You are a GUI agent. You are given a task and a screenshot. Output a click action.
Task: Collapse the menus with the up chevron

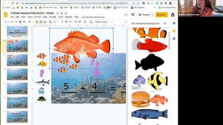coord(125,22)
